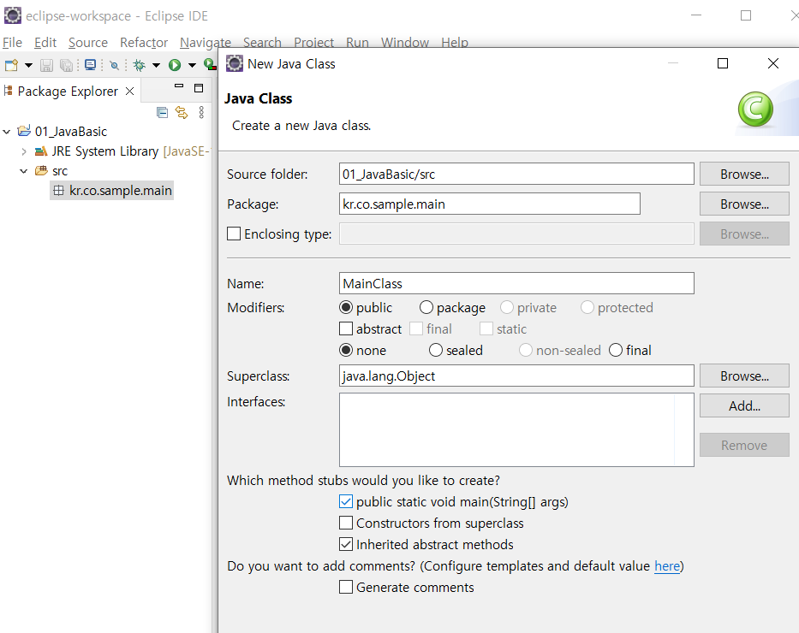
Task: Click the Interfaces list box
Action: coord(516,429)
